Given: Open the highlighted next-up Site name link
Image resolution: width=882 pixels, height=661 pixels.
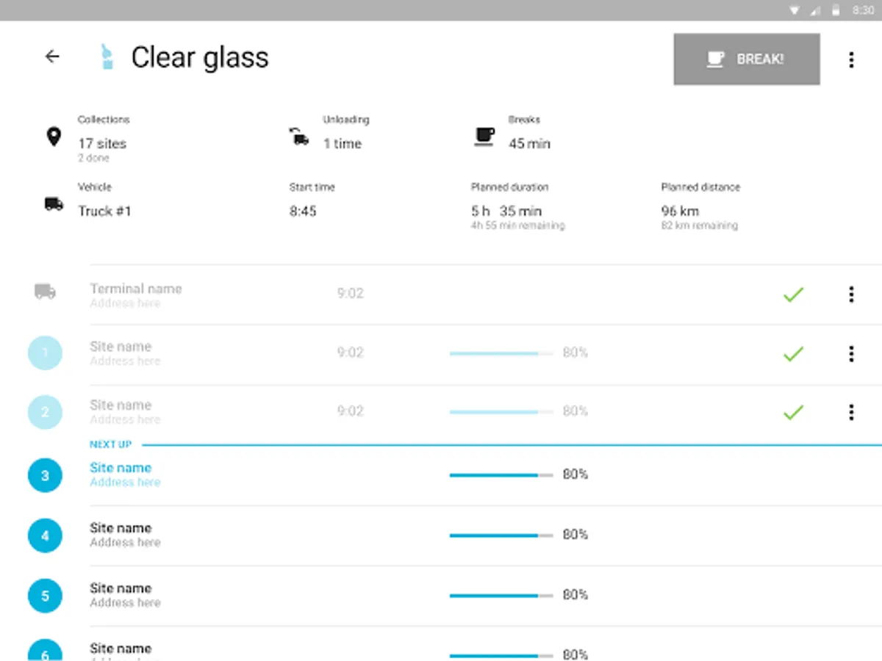Looking at the screenshot, I should (x=121, y=468).
